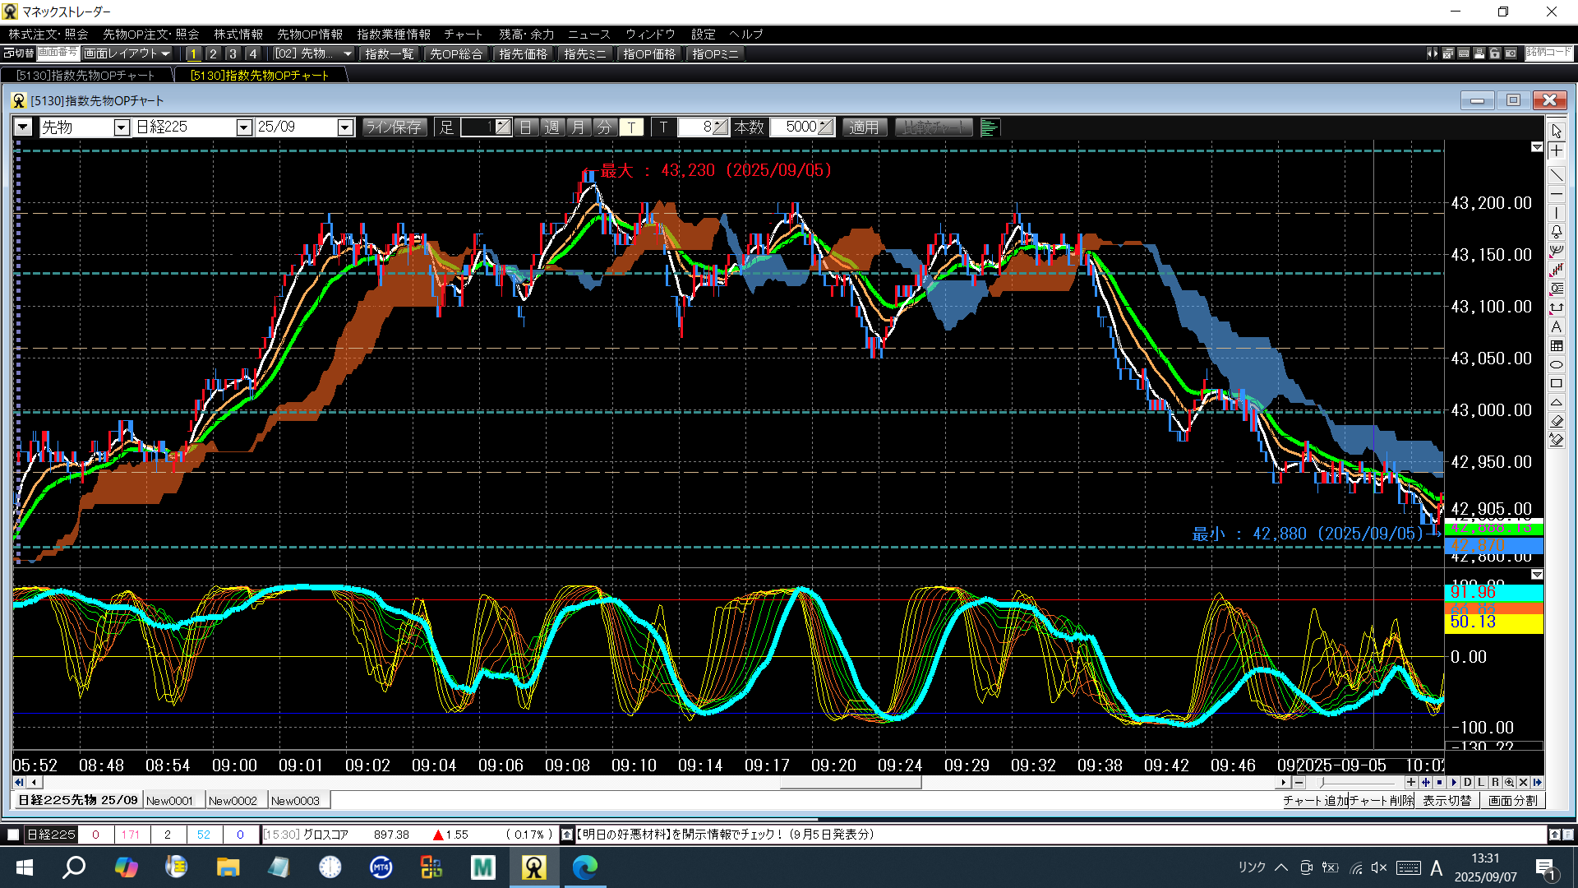
Task: Open the チャート menu
Action: 463,34
